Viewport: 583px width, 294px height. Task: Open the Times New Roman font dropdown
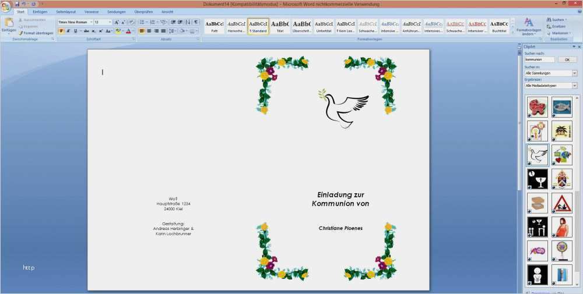point(91,22)
